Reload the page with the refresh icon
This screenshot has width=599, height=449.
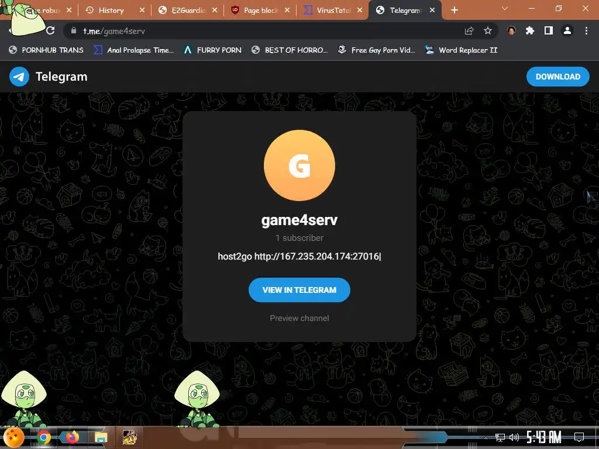50,30
